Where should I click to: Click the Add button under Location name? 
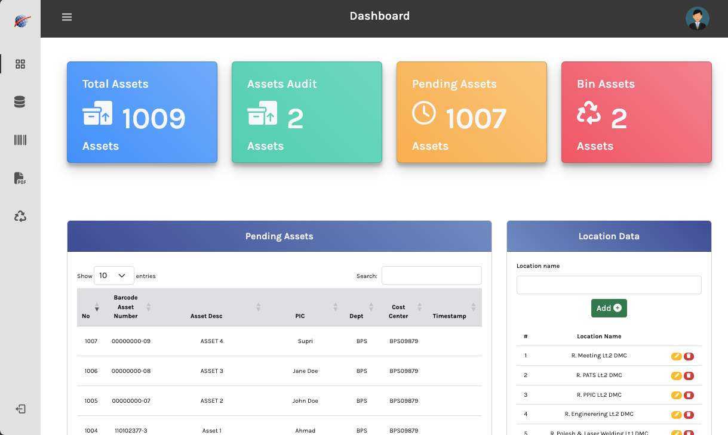(609, 308)
